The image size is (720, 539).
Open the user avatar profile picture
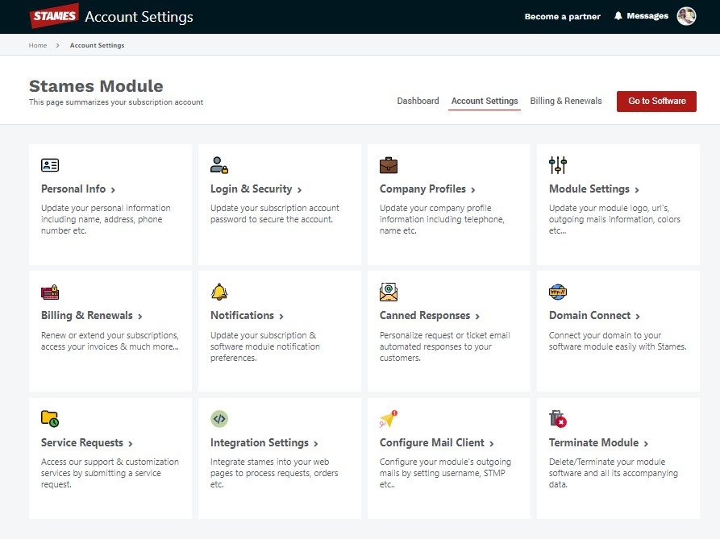click(x=686, y=16)
